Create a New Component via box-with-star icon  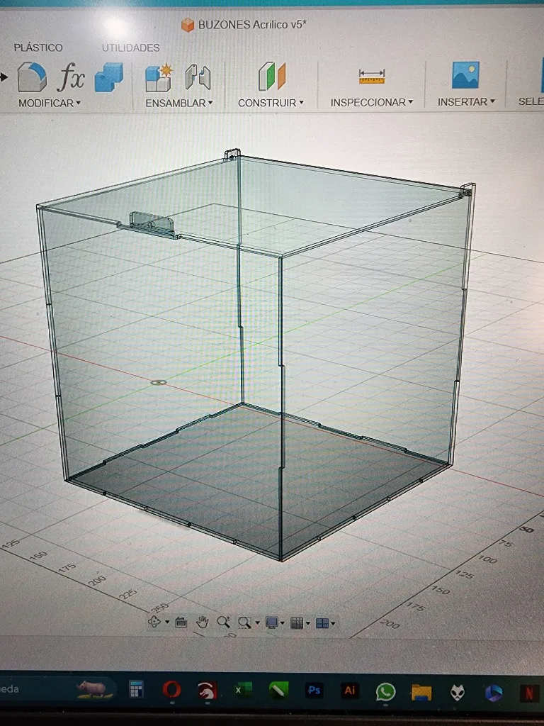tap(159, 77)
